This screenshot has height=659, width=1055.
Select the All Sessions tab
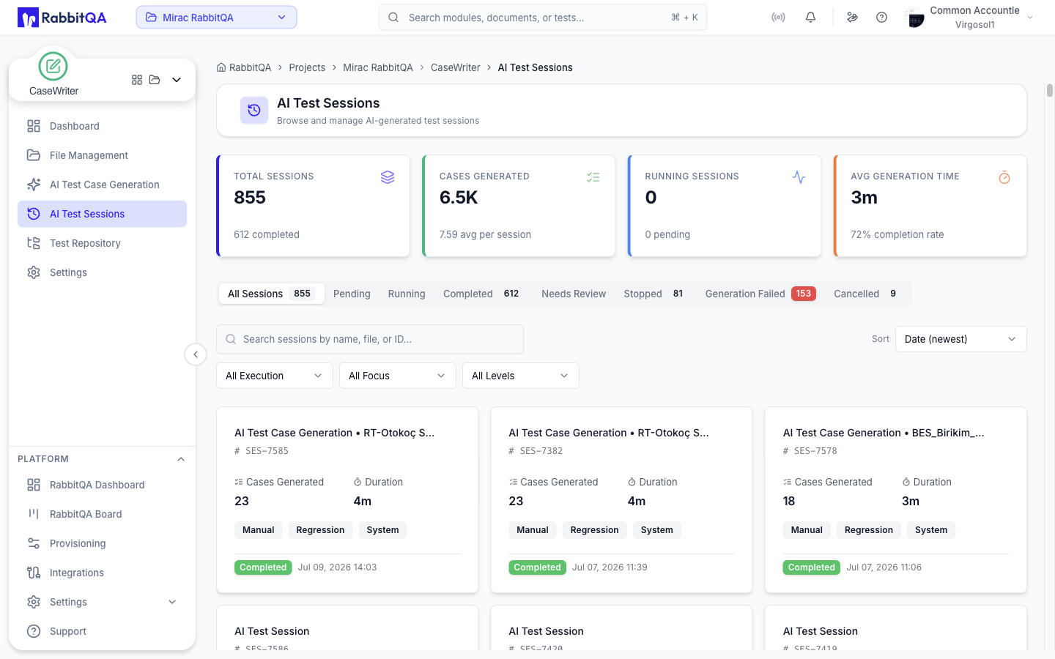tap(271, 294)
